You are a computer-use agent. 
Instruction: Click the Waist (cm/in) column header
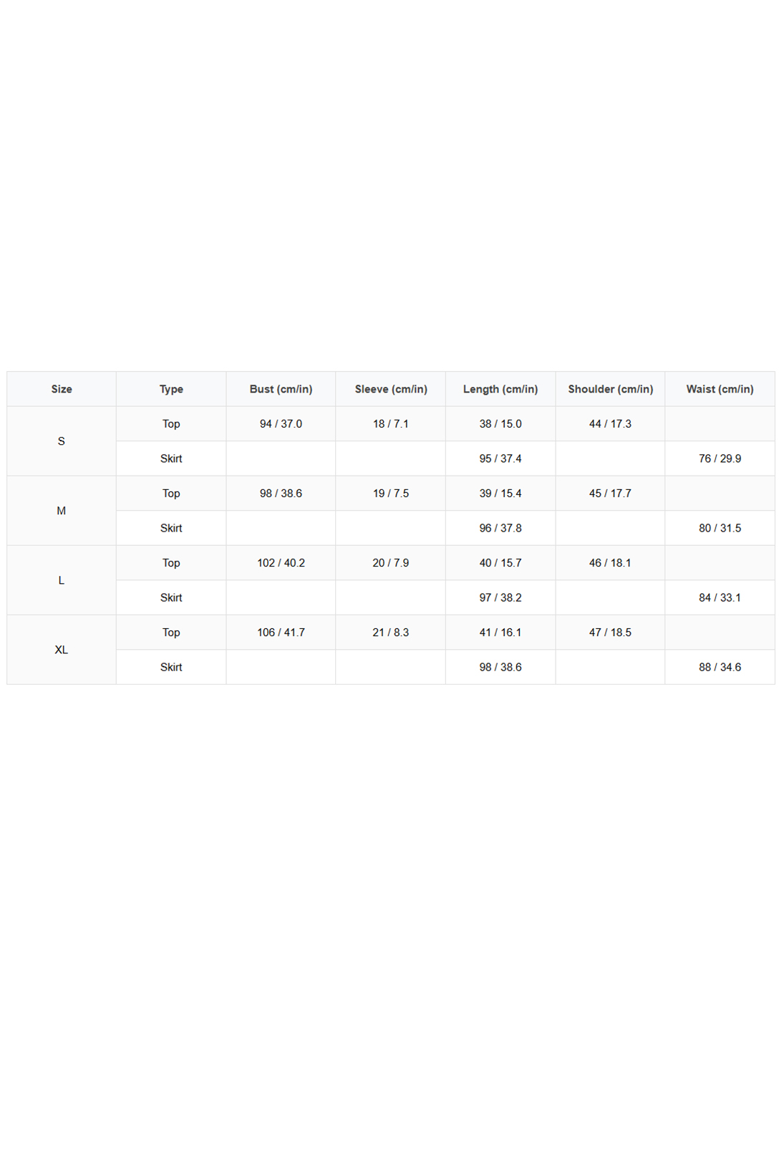click(720, 389)
